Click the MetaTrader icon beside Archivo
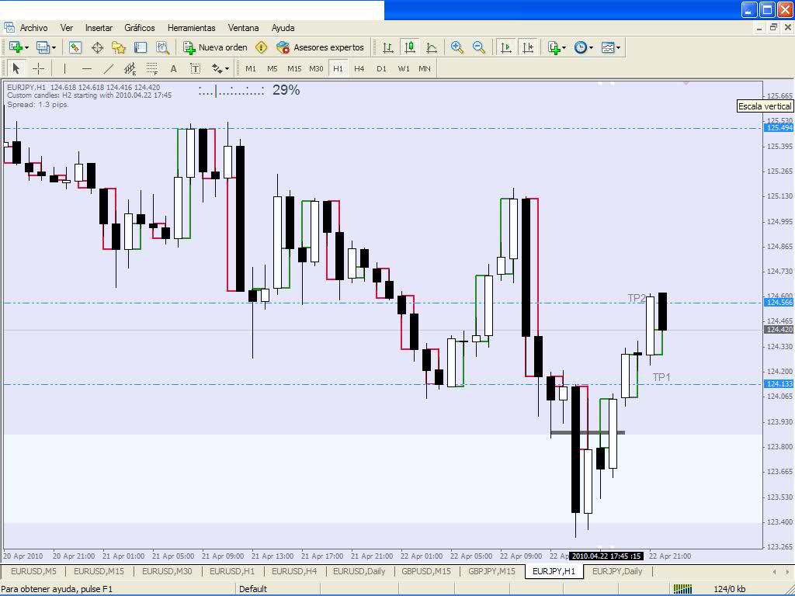795x596 pixels. 9,27
